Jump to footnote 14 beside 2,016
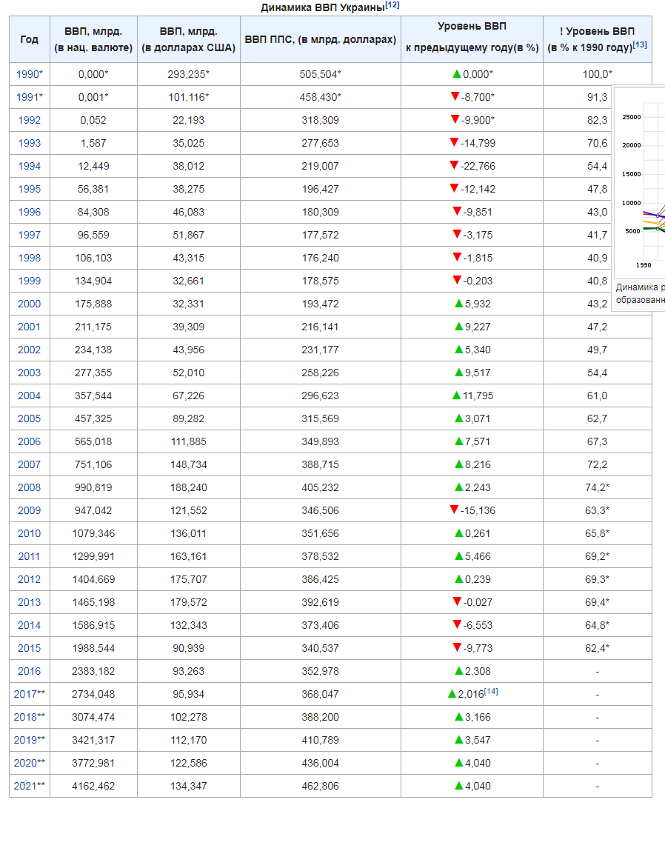Viewport: 665px width, 851px height. click(x=491, y=692)
